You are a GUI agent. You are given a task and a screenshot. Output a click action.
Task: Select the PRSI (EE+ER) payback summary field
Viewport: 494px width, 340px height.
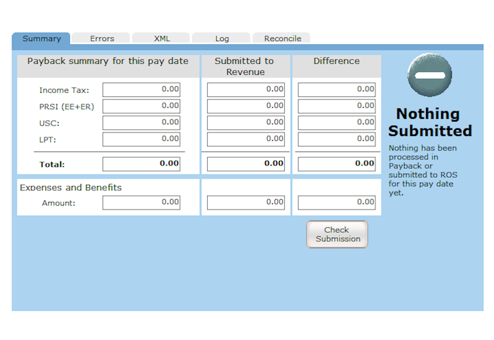(x=141, y=106)
